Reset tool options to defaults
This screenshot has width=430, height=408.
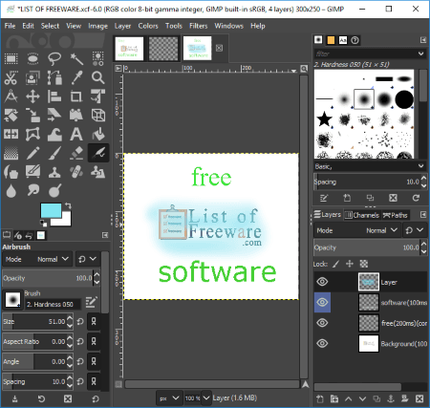point(96,398)
